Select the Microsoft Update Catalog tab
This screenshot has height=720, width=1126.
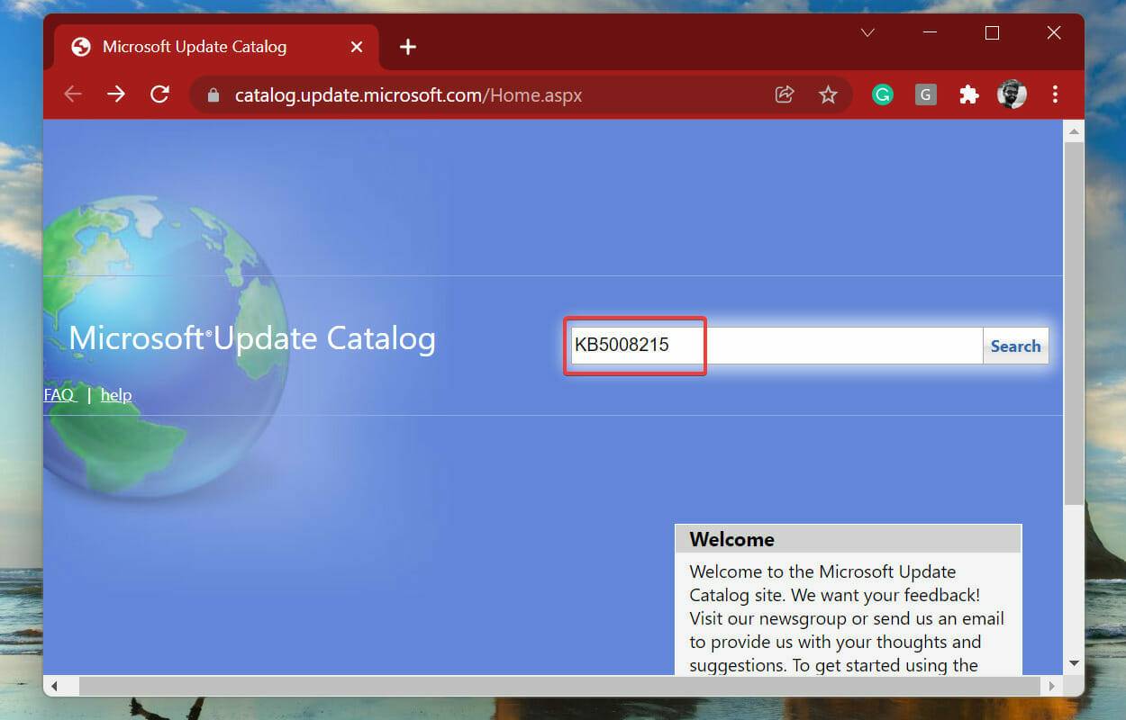click(x=192, y=46)
